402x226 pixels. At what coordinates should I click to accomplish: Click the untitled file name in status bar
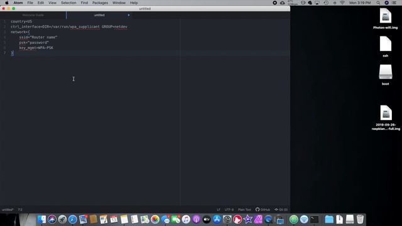pyautogui.click(x=8, y=210)
